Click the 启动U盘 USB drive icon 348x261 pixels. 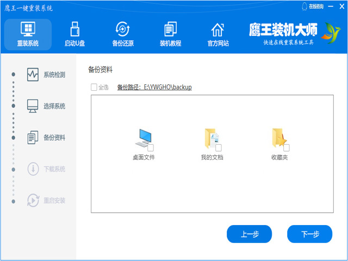(x=76, y=29)
